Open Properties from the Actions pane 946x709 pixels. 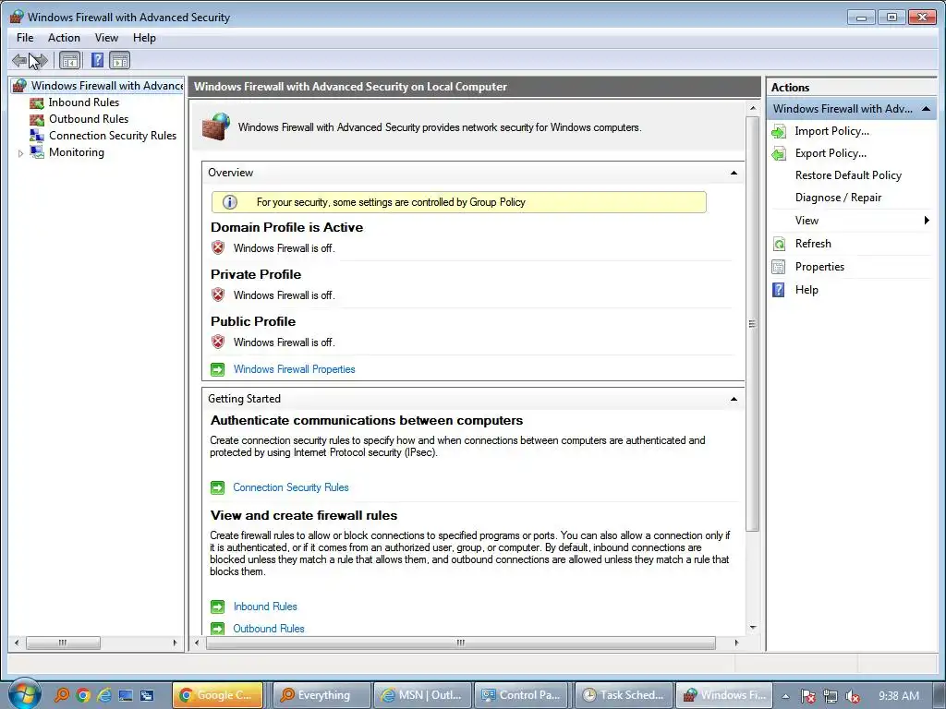tap(819, 267)
